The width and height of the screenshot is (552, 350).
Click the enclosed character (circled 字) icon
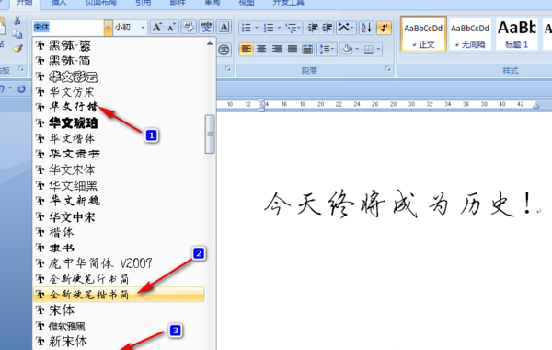click(224, 50)
